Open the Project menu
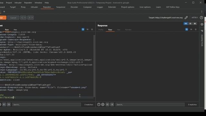This screenshot has width=206, height=116. (x=9, y=3)
